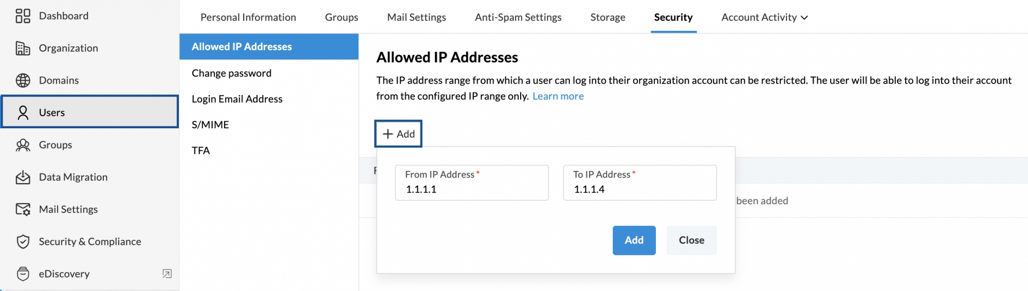This screenshot has height=291, width=1028.
Task: Click the Groups people icon
Action: (23, 145)
